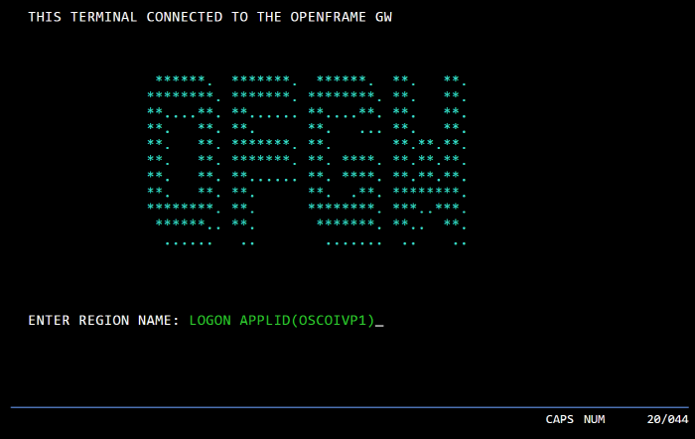Click the 20/044 cursor position indicator
Viewport: 695px width, 439px height.
click(665, 419)
